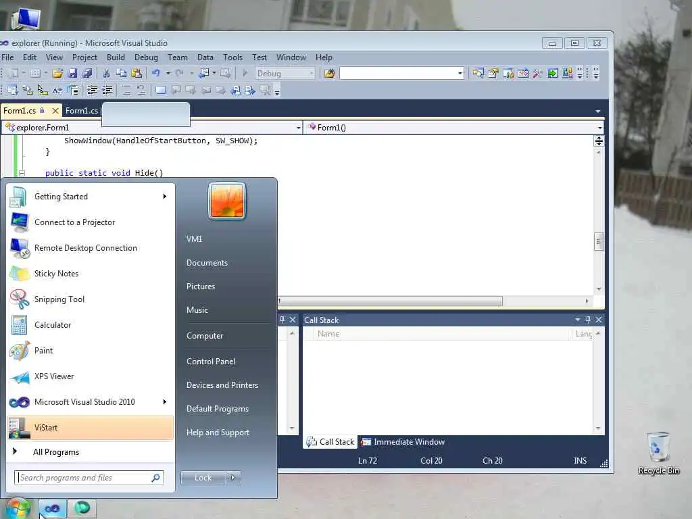Viewport: 692px width, 519px height.
Task: Open the File menu
Action: click(x=7, y=57)
